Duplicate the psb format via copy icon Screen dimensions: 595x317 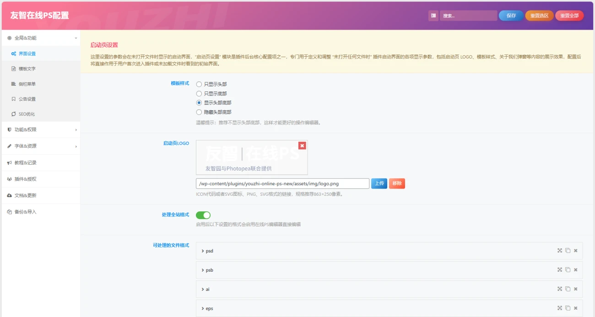(x=568, y=270)
